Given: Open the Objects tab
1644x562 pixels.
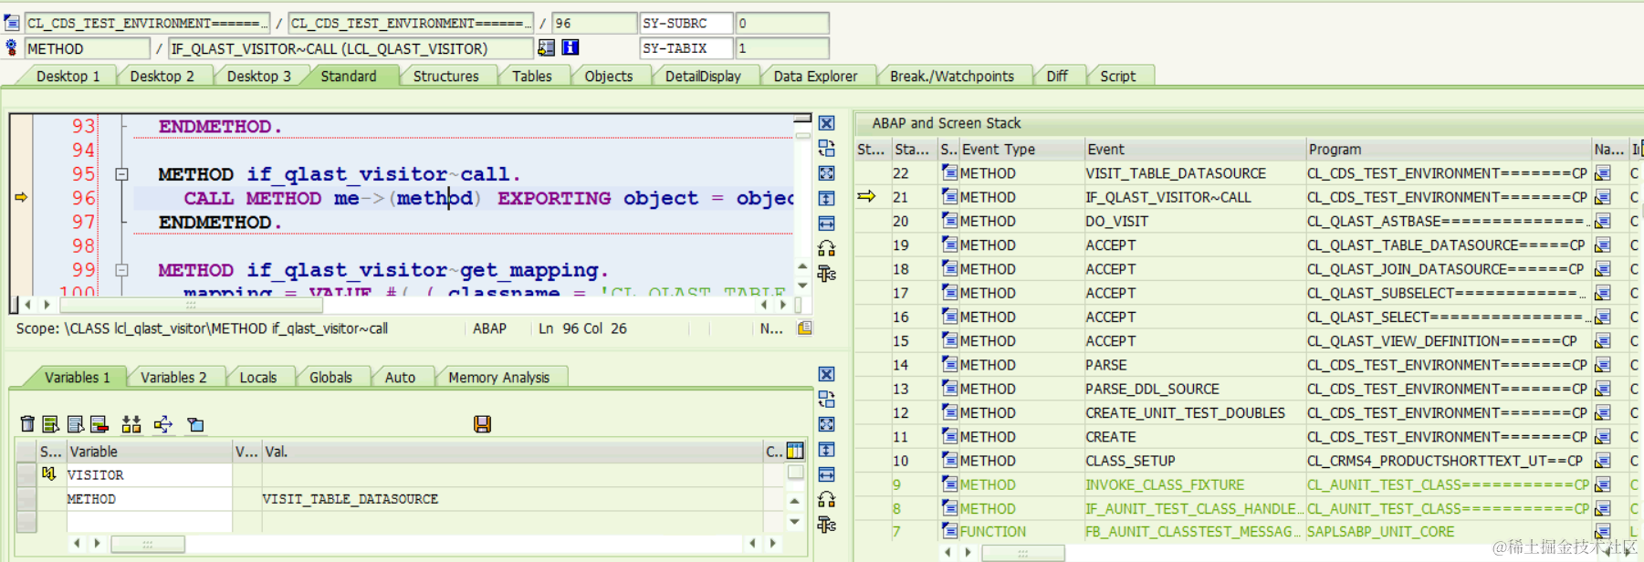Looking at the screenshot, I should click(x=608, y=76).
